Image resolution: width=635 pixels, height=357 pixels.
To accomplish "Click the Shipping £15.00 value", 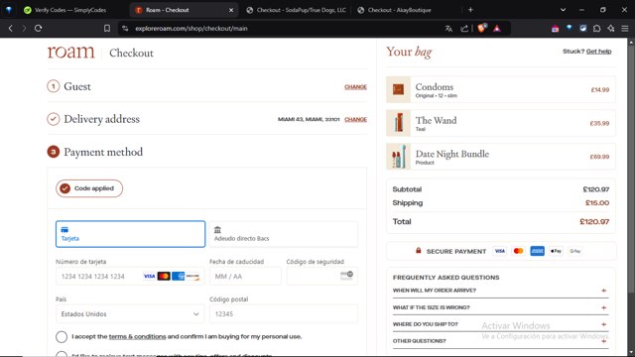I will point(597,203).
